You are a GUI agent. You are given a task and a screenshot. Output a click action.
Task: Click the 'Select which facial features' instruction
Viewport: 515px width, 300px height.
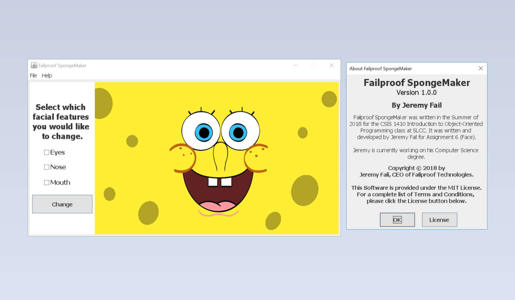click(61, 122)
